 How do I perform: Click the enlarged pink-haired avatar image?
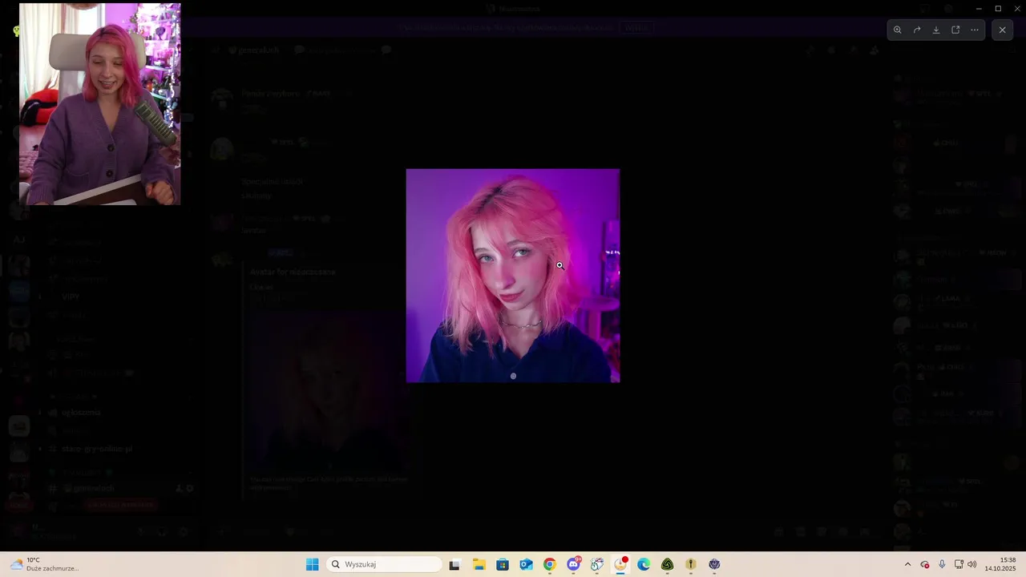[x=513, y=276]
